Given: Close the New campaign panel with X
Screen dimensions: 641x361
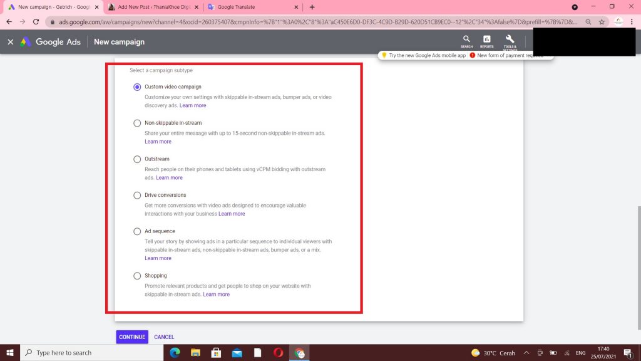Looking at the screenshot, I should (10, 42).
